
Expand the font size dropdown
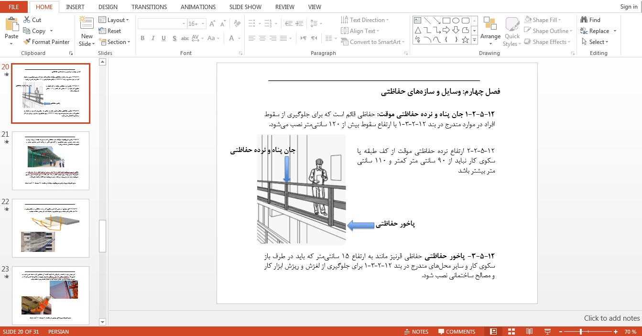pos(202,24)
